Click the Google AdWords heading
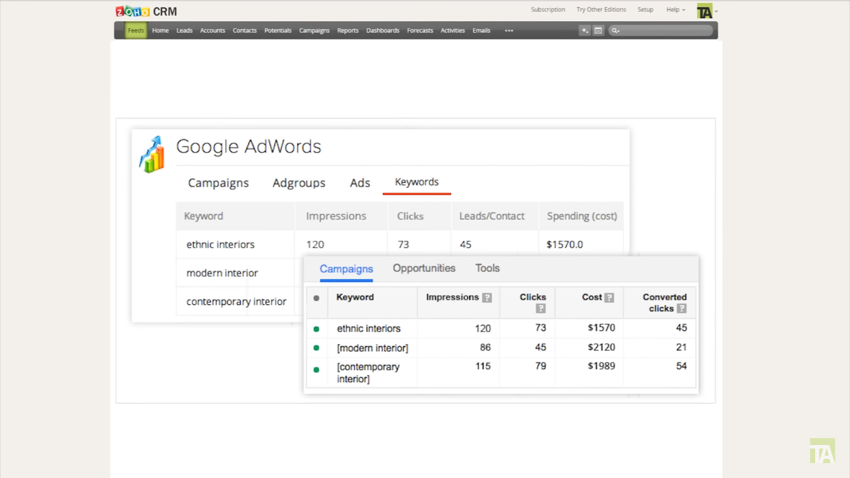The height and width of the screenshot is (478, 850). coord(249,147)
